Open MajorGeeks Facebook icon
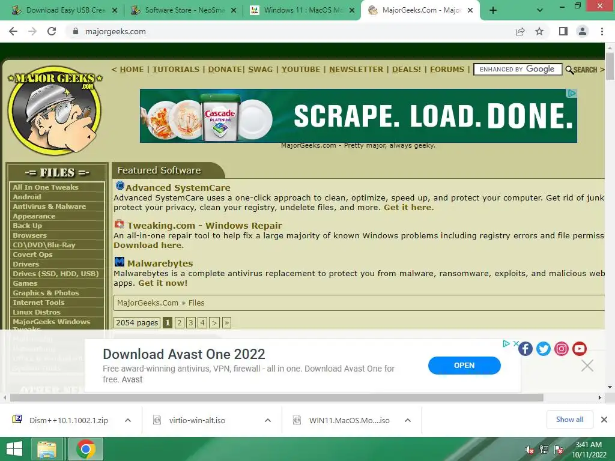This screenshot has width=615, height=461. [525, 349]
